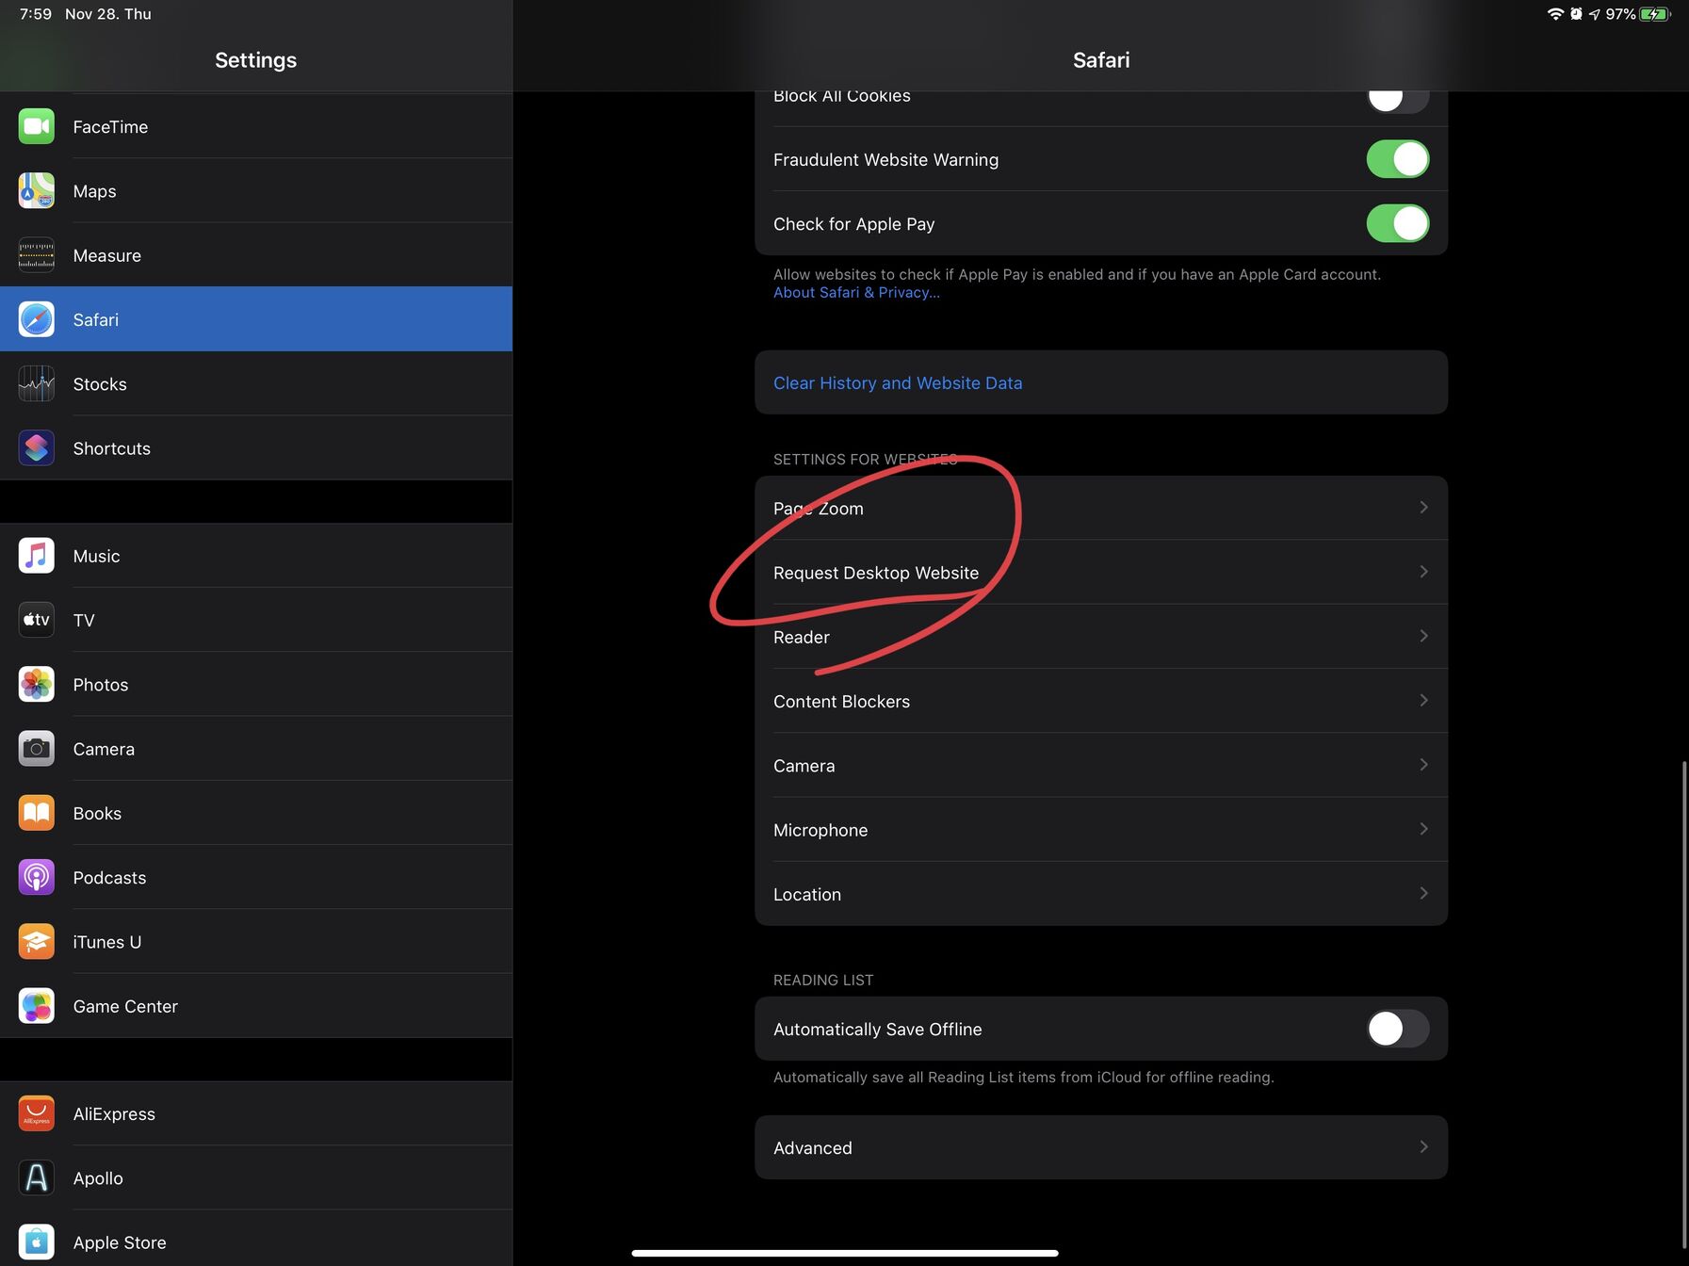1689x1266 pixels.
Task: Tap the Maps app icon
Action: (37, 190)
